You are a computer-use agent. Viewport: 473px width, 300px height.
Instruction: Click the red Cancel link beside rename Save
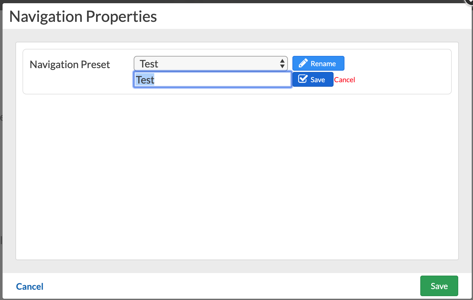344,80
